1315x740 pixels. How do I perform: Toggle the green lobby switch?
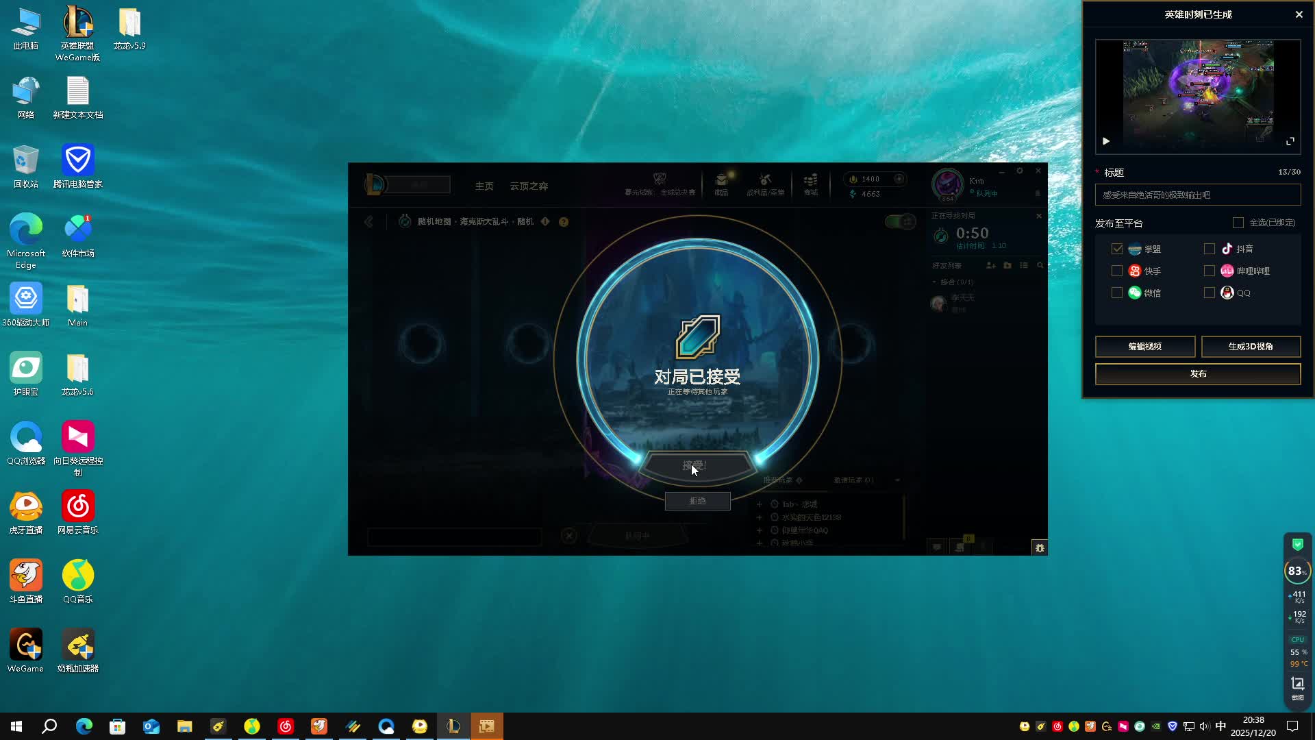tap(900, 221)
